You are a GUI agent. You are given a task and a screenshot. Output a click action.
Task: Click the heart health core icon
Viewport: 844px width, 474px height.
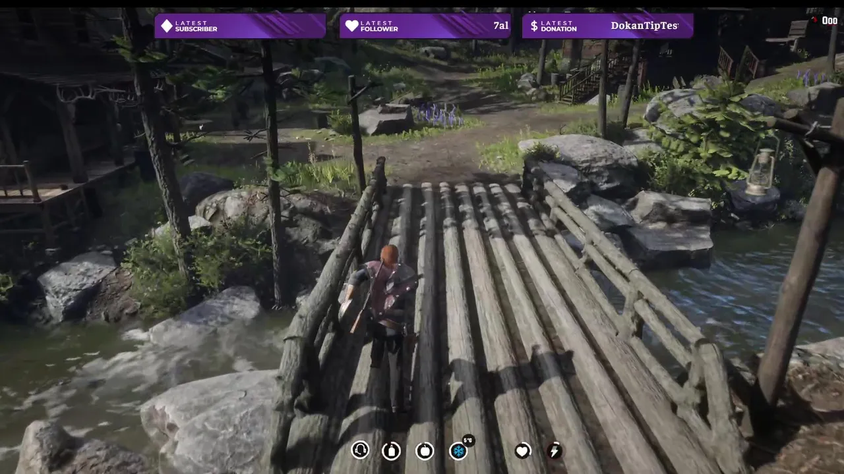(x=522, y=451)
